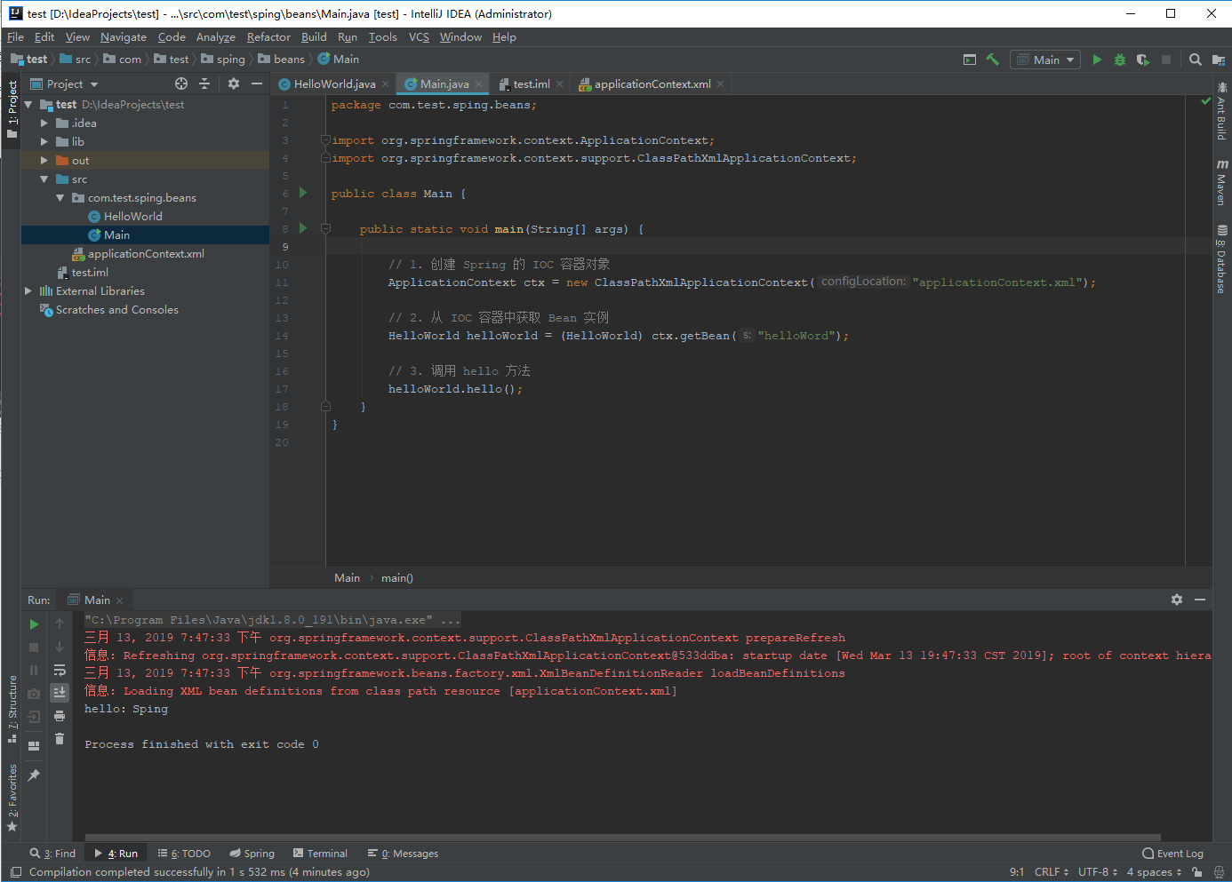Open the VCS menu

[419, 37]
